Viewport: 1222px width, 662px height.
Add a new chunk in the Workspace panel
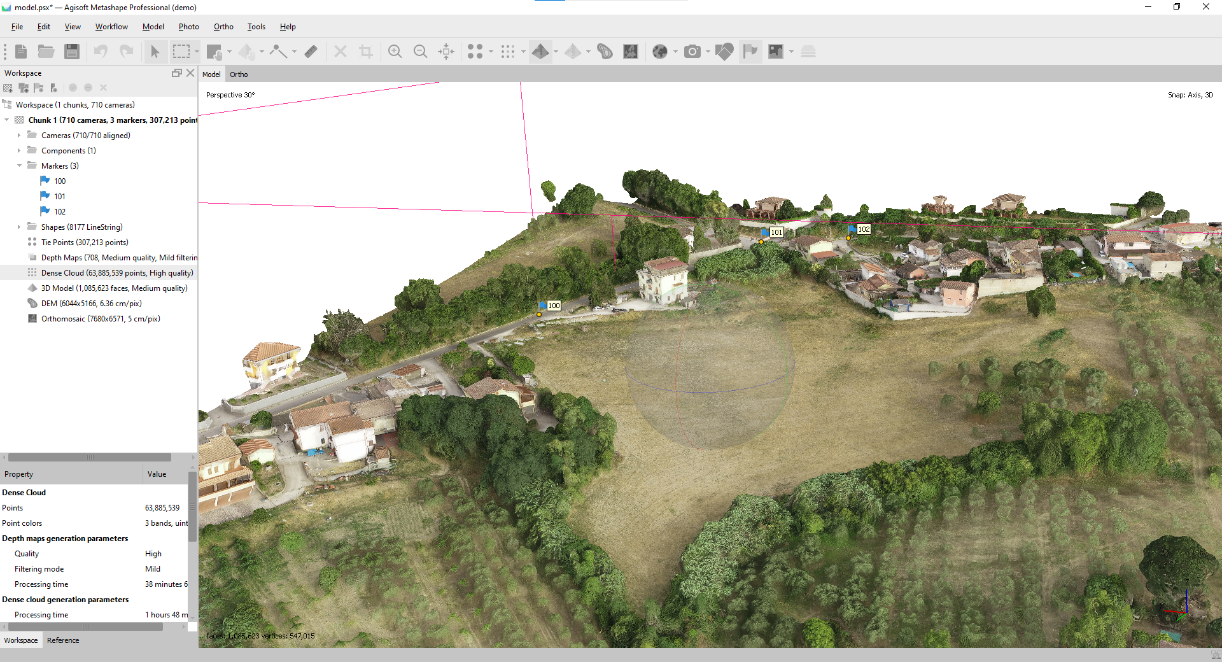[8, 88]
